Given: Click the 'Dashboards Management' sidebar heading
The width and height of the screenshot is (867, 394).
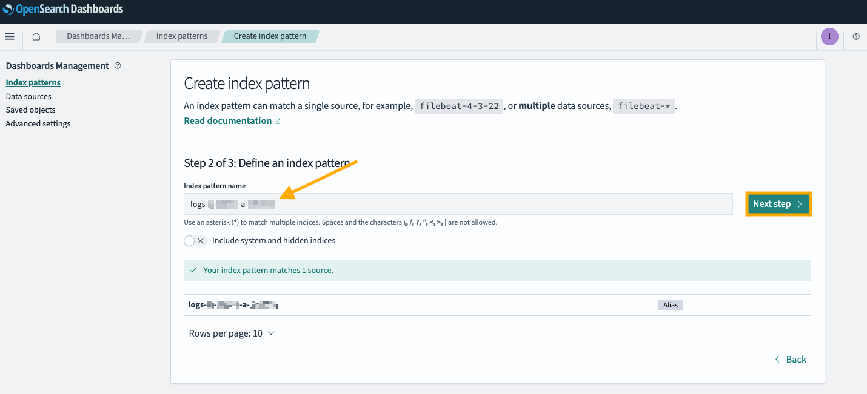Looking at the screenshot, I should pyautogui.click(x=58, y=65).
